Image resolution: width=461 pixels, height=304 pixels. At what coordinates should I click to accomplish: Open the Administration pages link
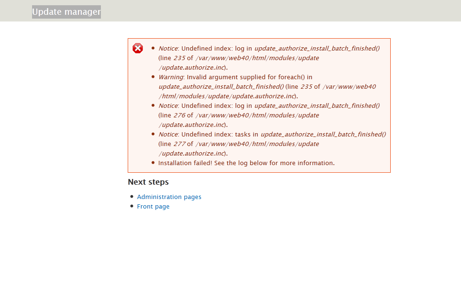[x=169, y=197]
